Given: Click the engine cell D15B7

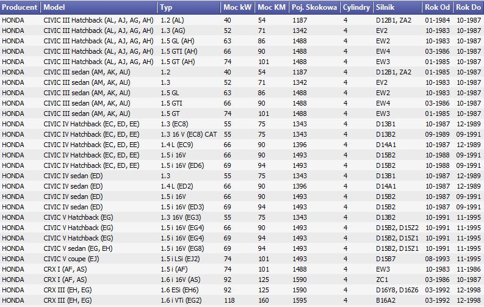Looking at the screenshot, I should point(386,259).
